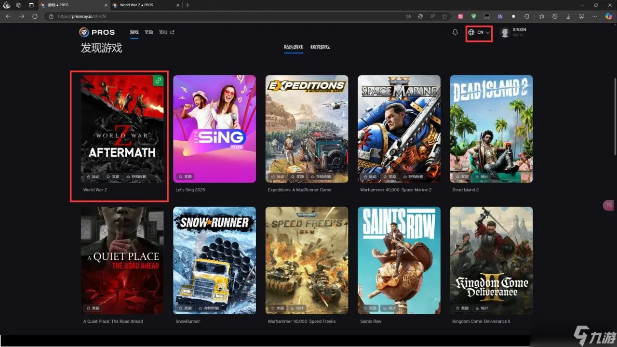617x347 pixels.
Task: Click the 统计 tag on Dead Island 2
Action: point(482,177)
